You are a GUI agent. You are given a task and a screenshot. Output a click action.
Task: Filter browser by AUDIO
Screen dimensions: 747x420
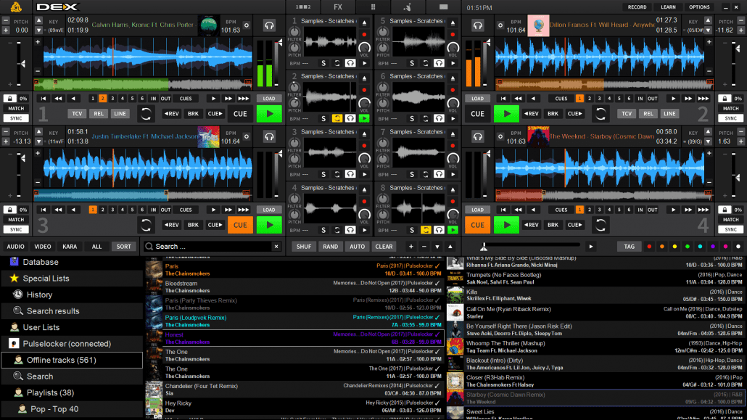tap(15, 247)
